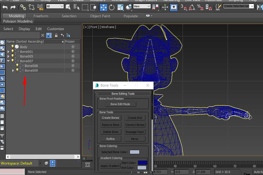Viewport: 263px width, 175px height.
Task: Pick the Rectangular Selection Region icon
Action: tap(85, 7)
